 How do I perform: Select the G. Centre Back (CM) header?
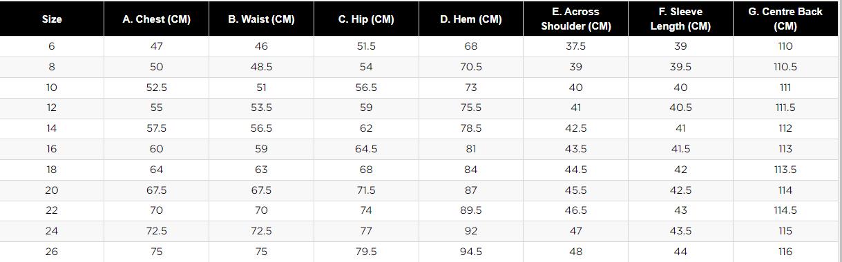pyautogui.click(x=785, y=19)
